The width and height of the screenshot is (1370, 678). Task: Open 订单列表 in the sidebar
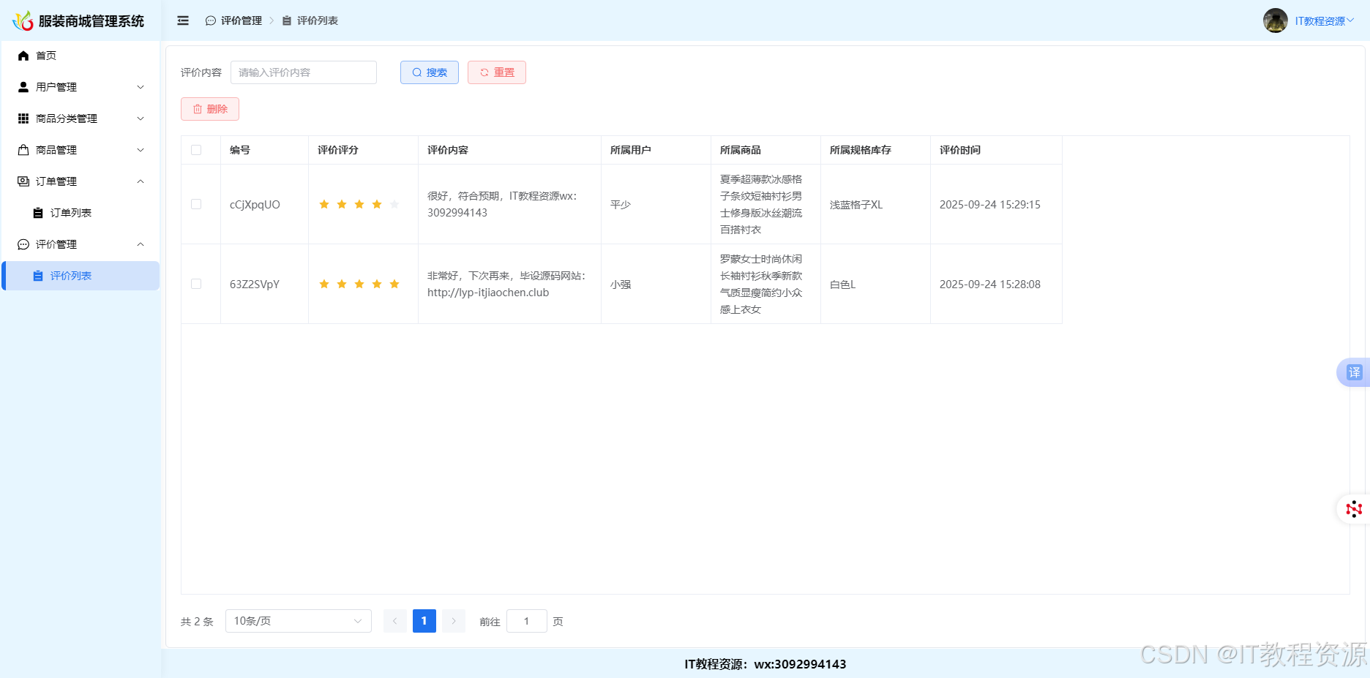click(x=81, y=213)
